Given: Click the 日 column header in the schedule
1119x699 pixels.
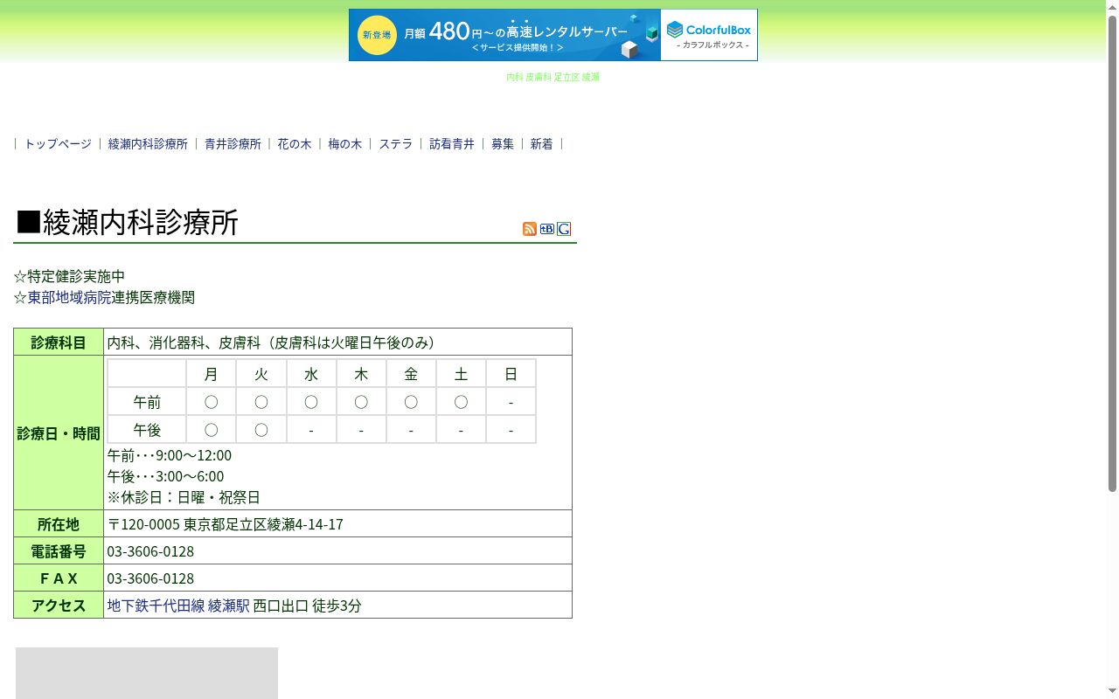Looking at the screenshot, I should (x=511, y=374).
